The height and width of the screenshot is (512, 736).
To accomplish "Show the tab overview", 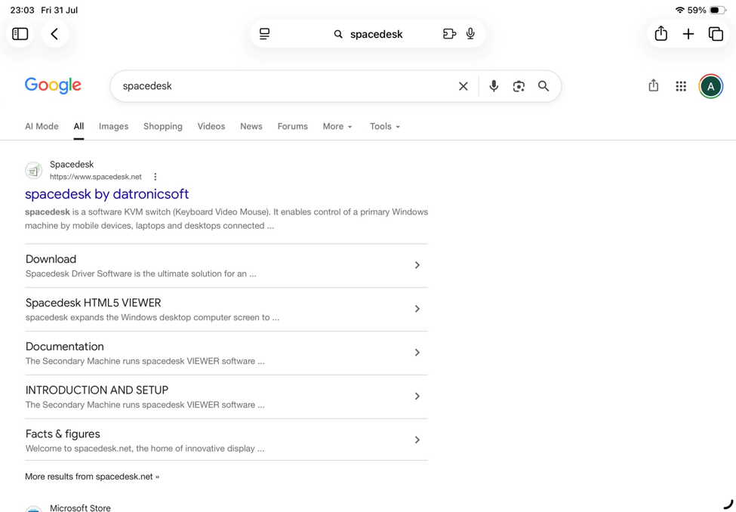I will (716, 34).
